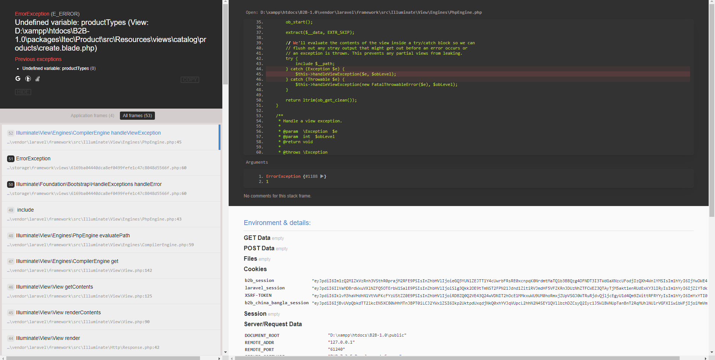715x360 pixels.
Task: Click the REMOTE_ADDR value "127.0.0.1"
Action: 341,342
